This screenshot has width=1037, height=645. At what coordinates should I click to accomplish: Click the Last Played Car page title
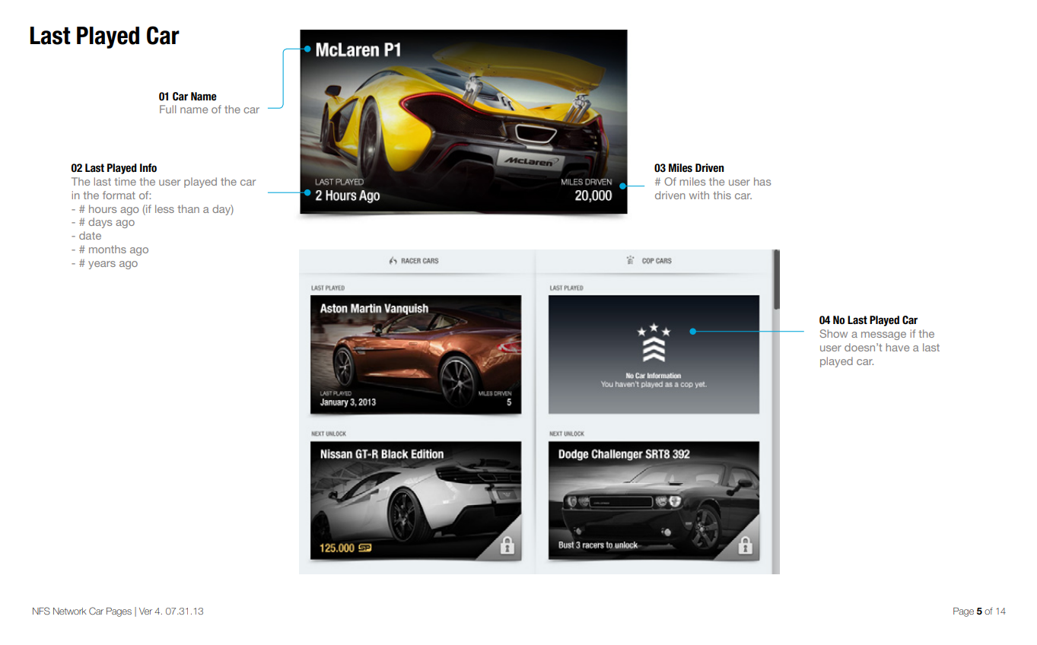click(x=104, y=36)
